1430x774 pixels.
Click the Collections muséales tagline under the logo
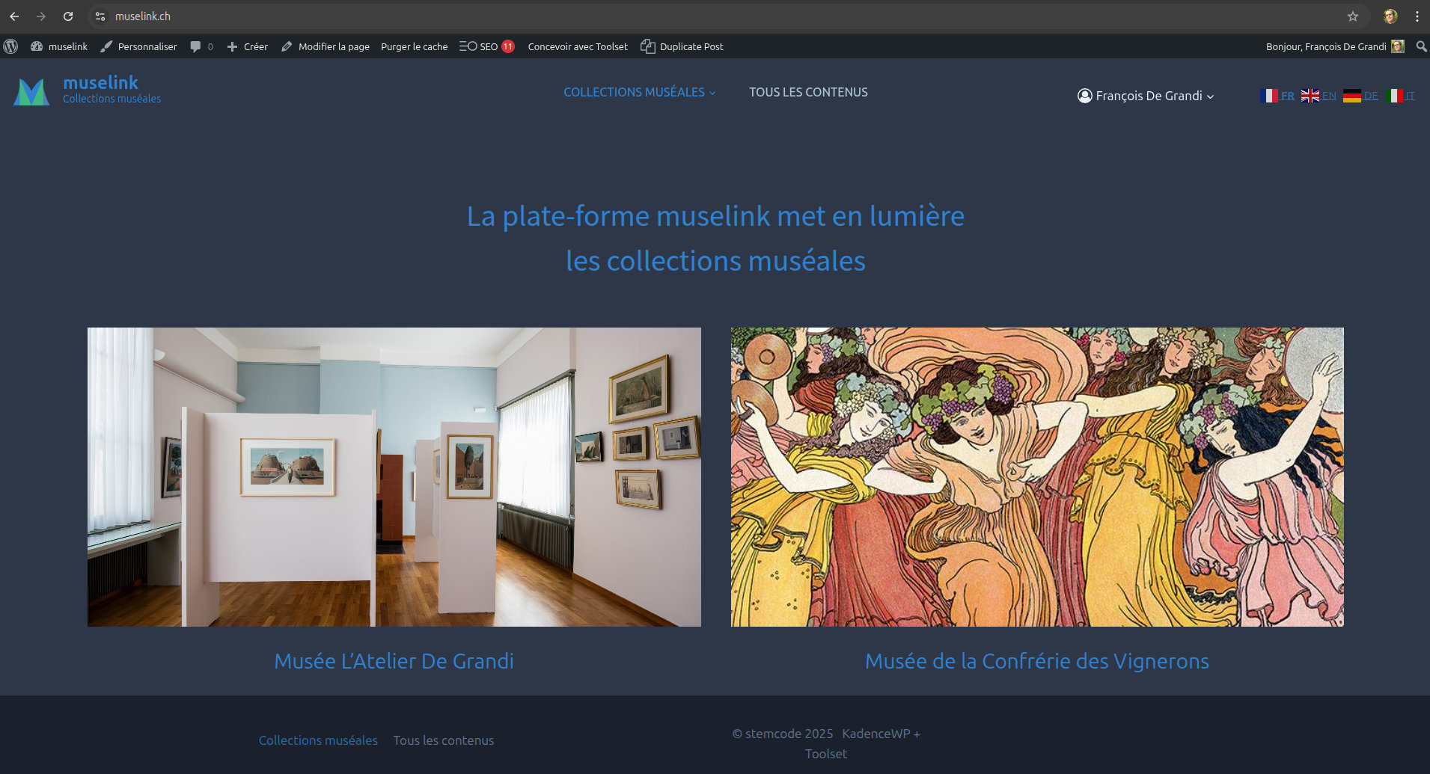pos(112,99)
